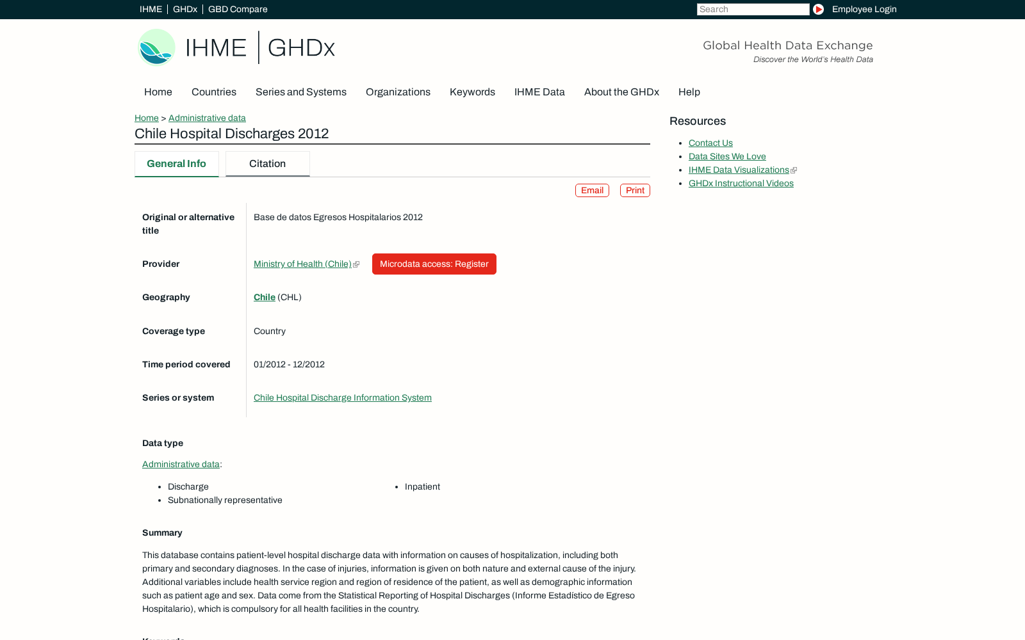This screenshot has height=640, width=1025.
Task: Open About the GHDx navigation item
Action: pyautogui.click(x=621, y=92)
